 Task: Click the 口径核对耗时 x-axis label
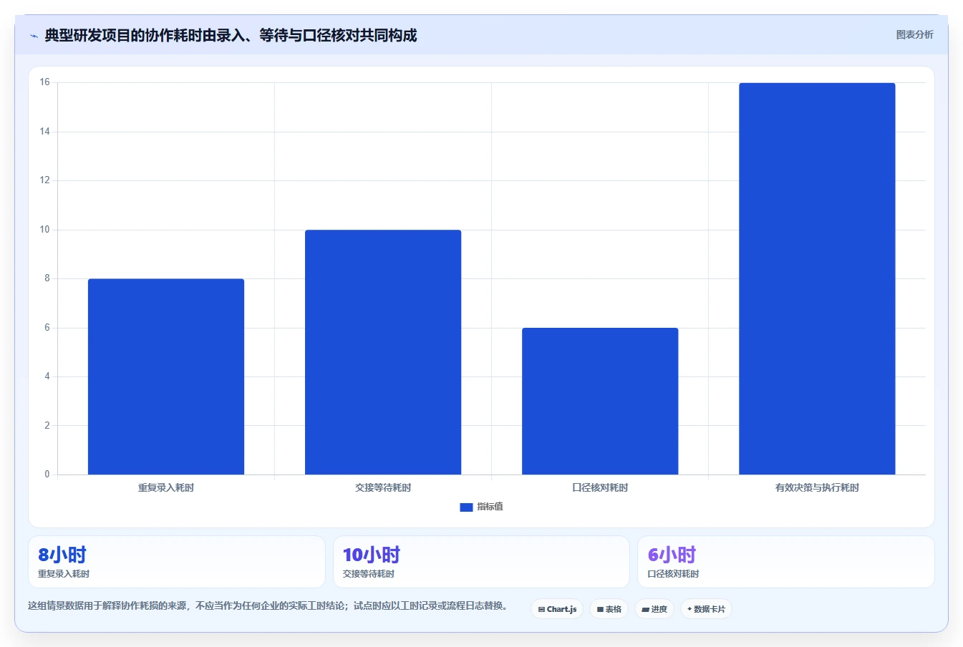600,487
